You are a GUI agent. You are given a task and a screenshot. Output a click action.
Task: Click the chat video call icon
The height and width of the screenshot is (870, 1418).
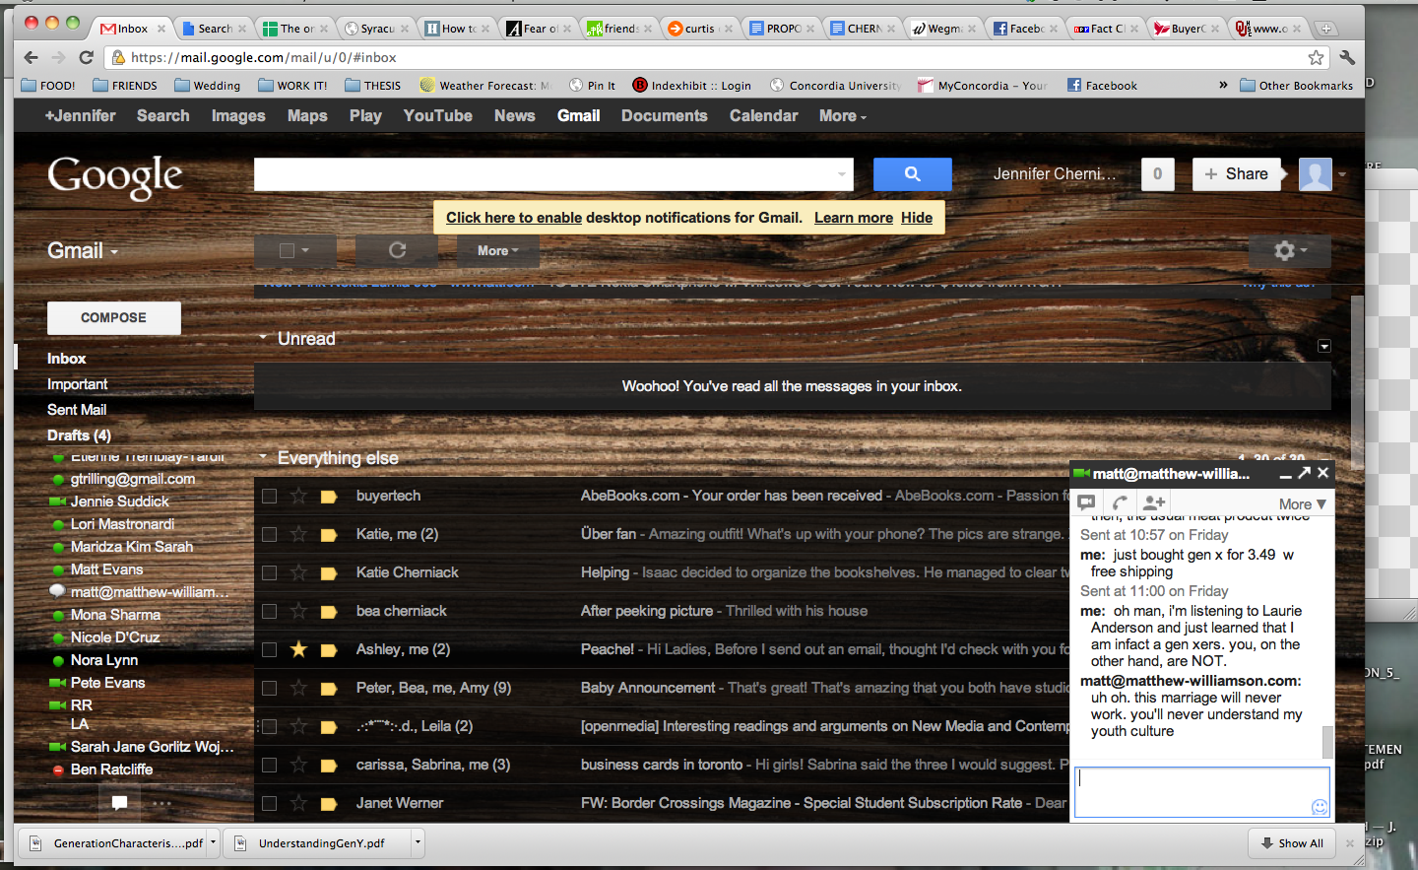[x=1086, y=502]
